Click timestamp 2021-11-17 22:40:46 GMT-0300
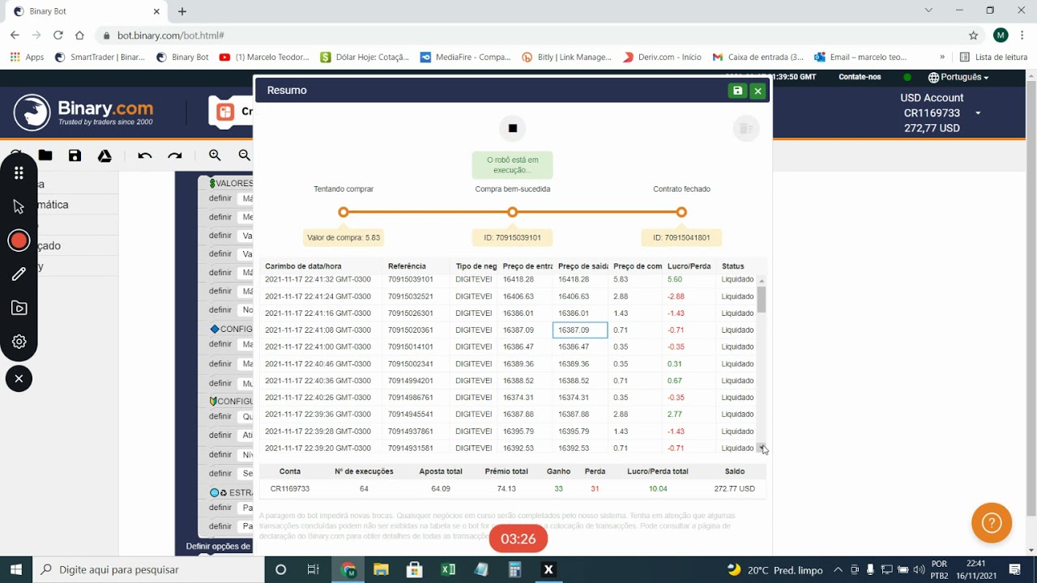 318,364
